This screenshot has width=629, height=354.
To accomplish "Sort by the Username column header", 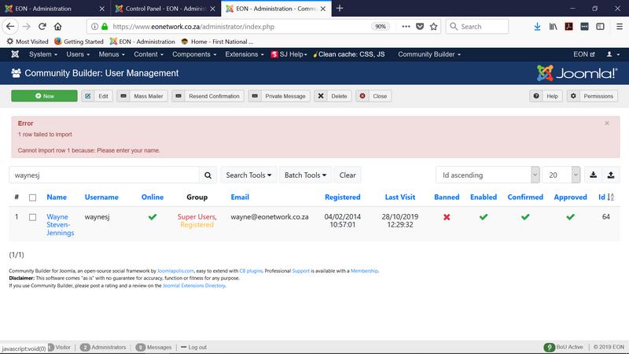I will point(101,197).
